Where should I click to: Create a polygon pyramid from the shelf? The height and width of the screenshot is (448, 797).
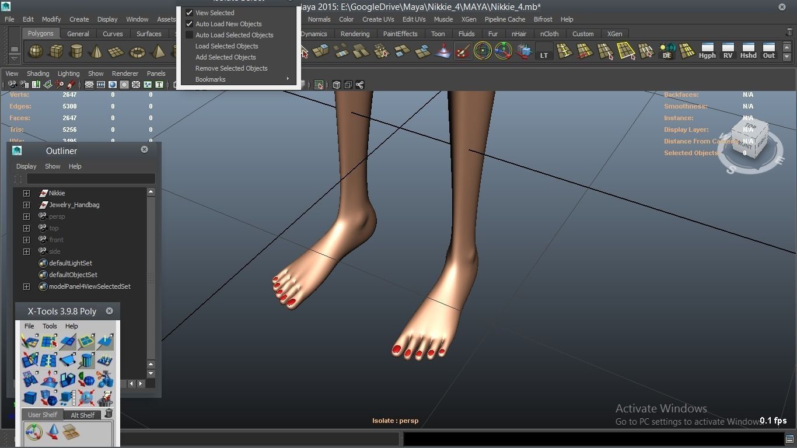[158, 51]
